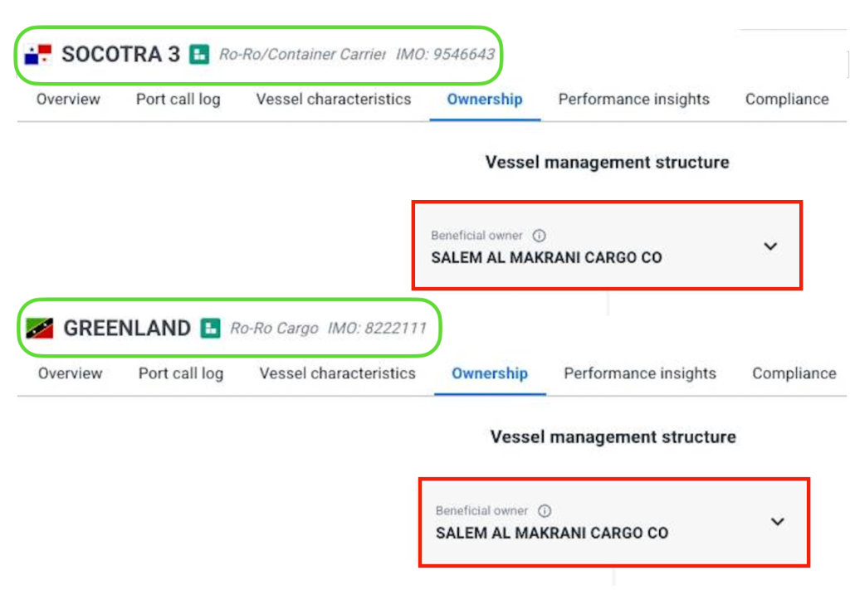Open SOCOTRA 3 Performance insights tab
The width and height of the screenshot is (850, 590).
[634, 100]
